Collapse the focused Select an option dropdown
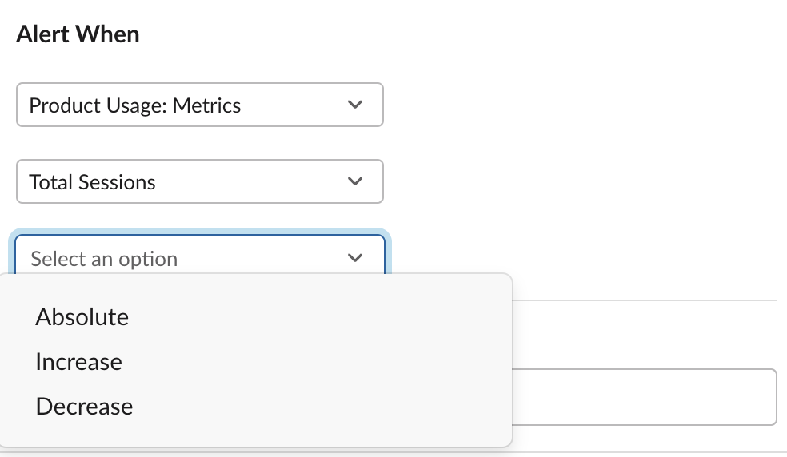The width and height of the screenshot is (787, 457). pos(200,258)
